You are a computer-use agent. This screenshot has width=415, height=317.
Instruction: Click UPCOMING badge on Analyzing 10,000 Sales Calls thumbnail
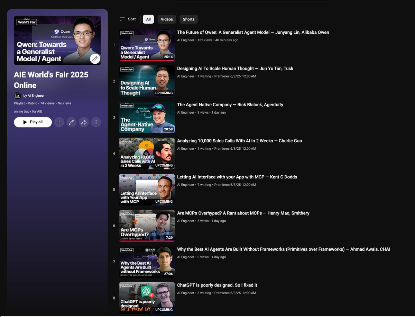pos(164,165)
